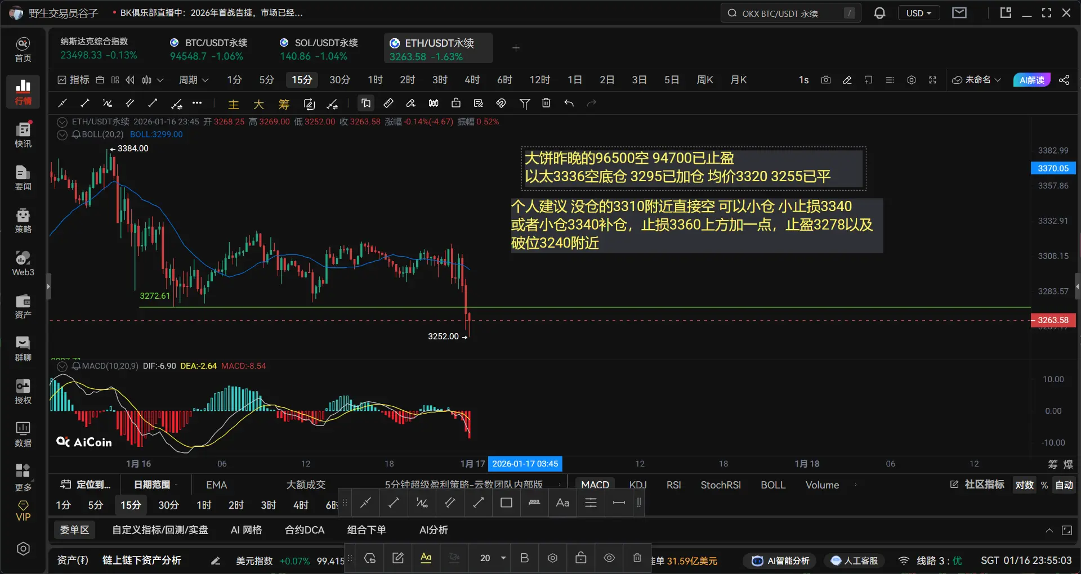The width and height of the screenshot is (1081, 574).
Task: Click the trash icon in drawing toolbar
Action: point(546,103)
